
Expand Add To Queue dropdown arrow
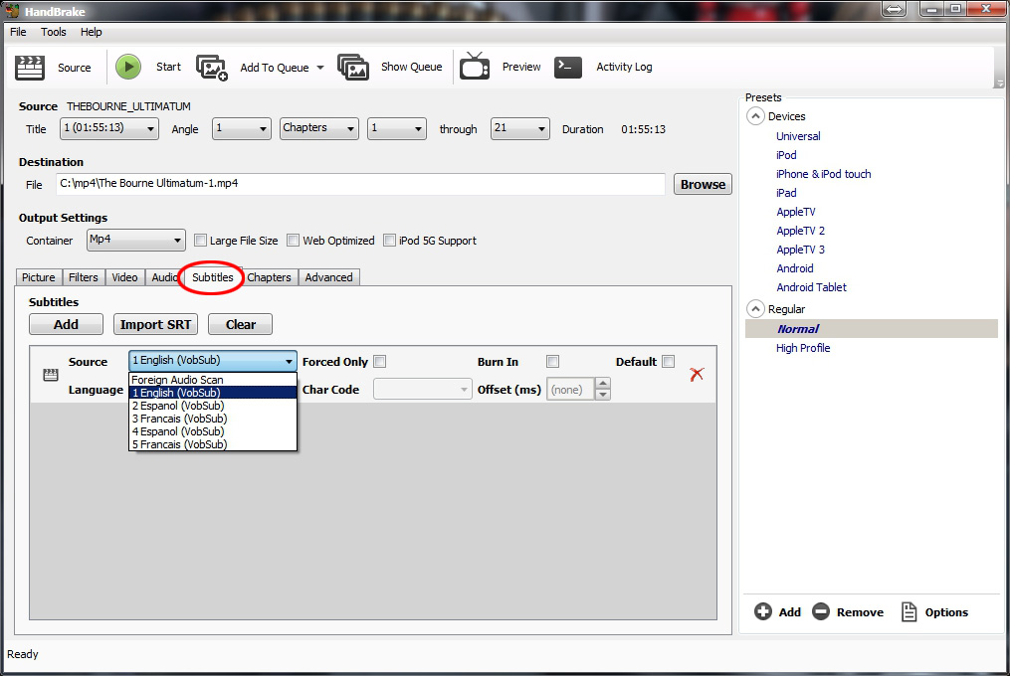tap(320, 68)
